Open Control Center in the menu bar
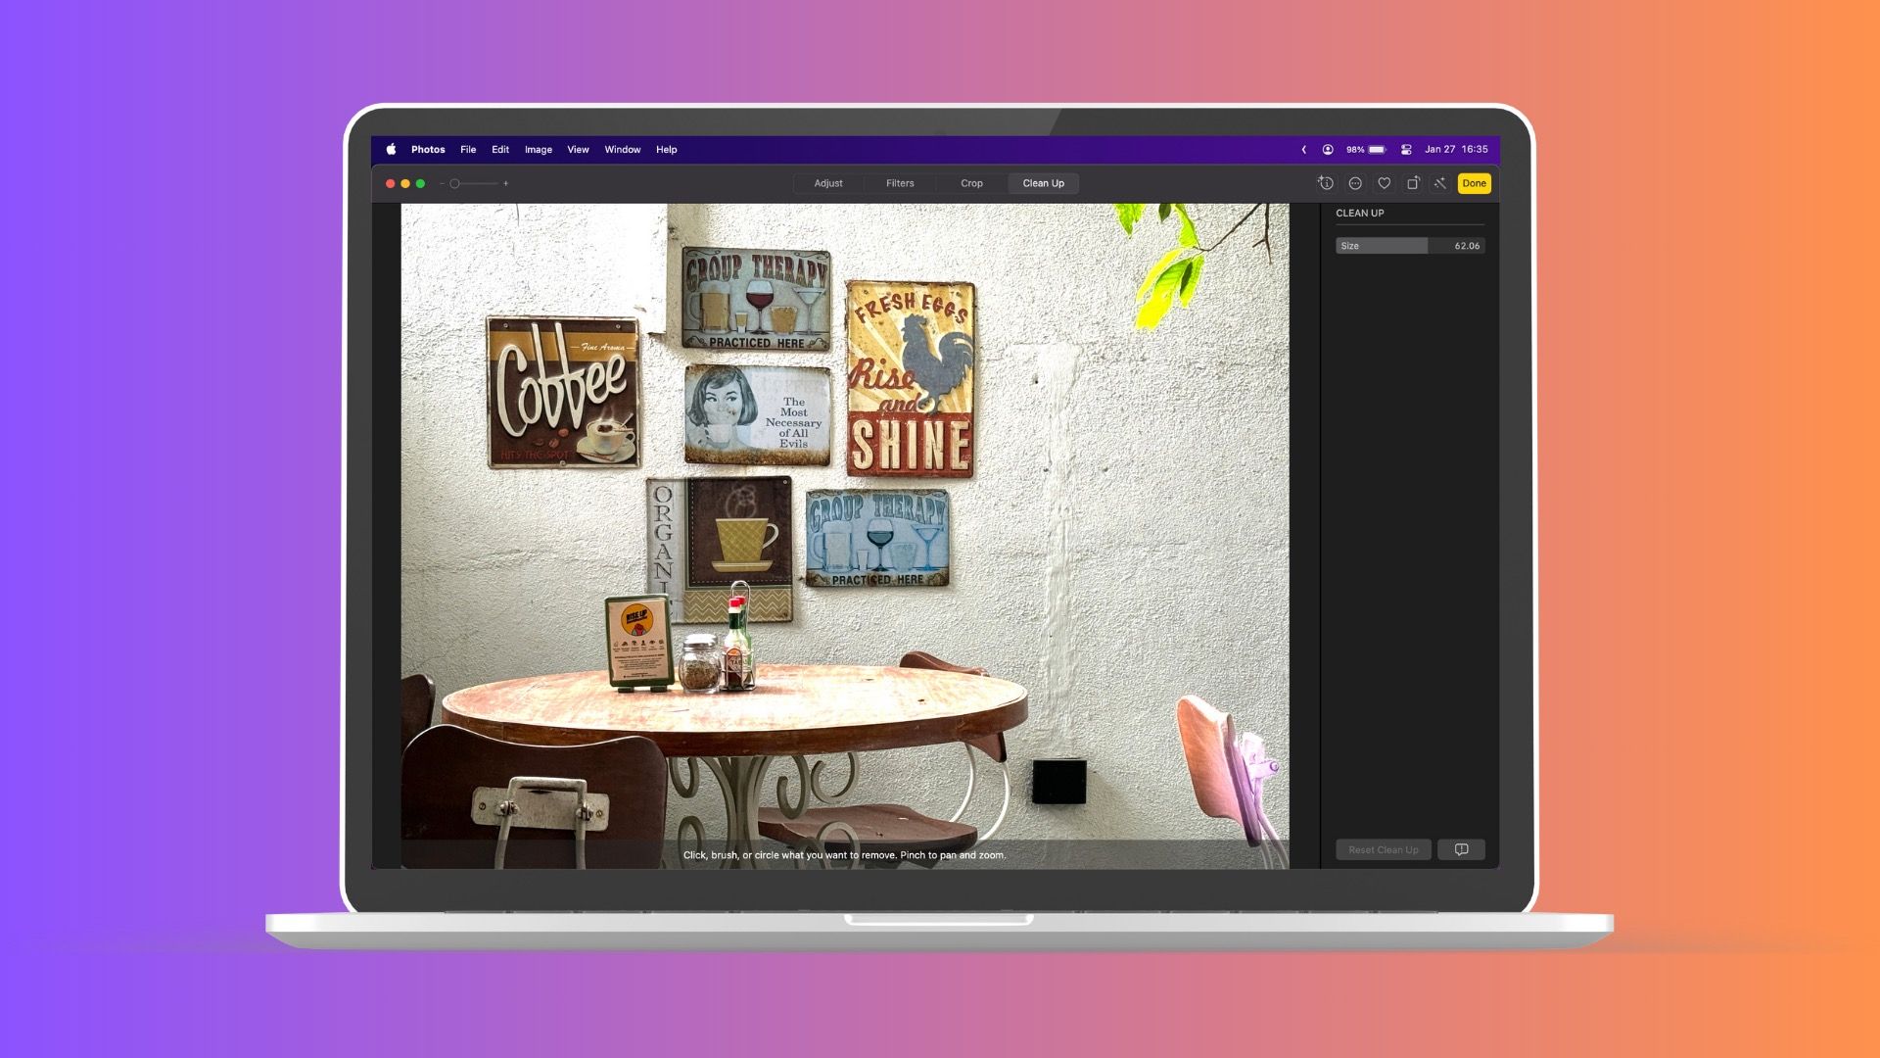 [x=1406, y=150]
